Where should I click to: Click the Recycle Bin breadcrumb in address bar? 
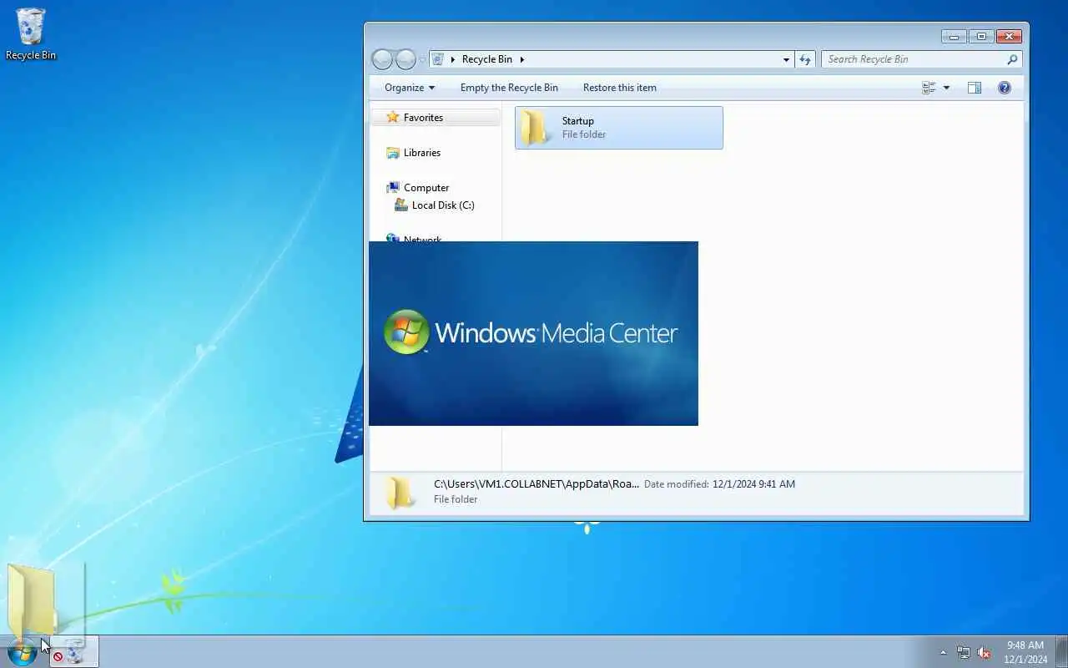[x=487, y=59]
